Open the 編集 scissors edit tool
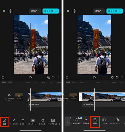125x132 pixels. pyautogui.click(x=5, y=122)
